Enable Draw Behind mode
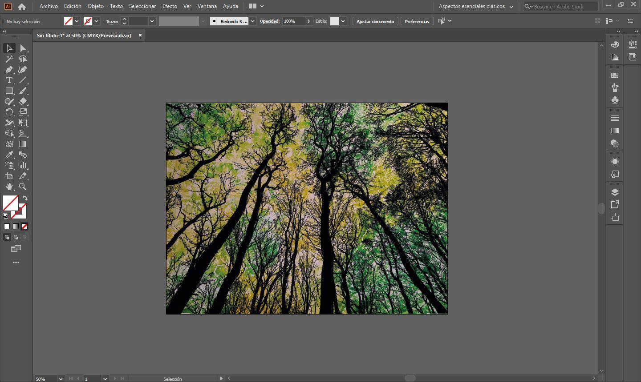641x382 pixels. pos(16,237)
